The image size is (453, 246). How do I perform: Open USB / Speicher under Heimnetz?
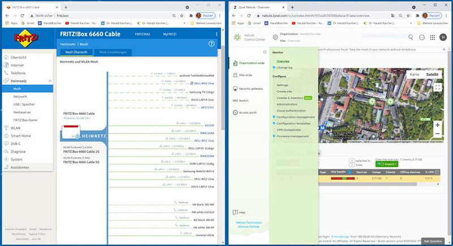coord(24,105)
